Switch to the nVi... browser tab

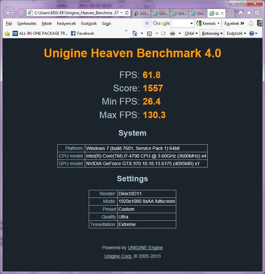click(141, 13)
